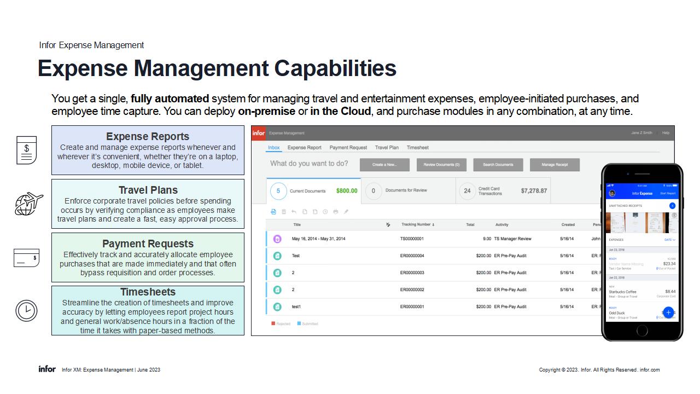Open the Jane Z Smith user menu
The image size is (700, 394).
coord(641,133)
